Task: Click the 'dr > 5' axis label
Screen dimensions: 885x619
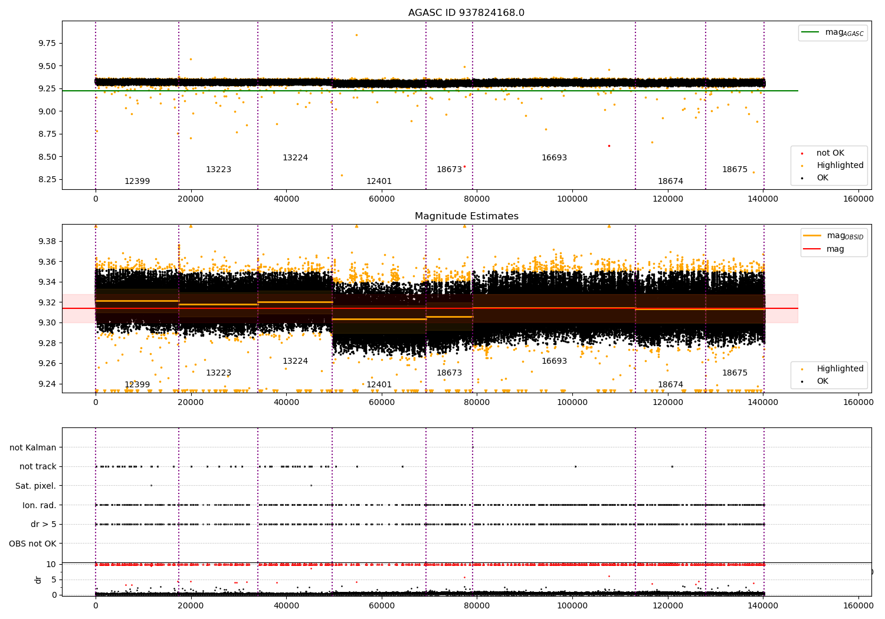Action: (x=44, y=524)
